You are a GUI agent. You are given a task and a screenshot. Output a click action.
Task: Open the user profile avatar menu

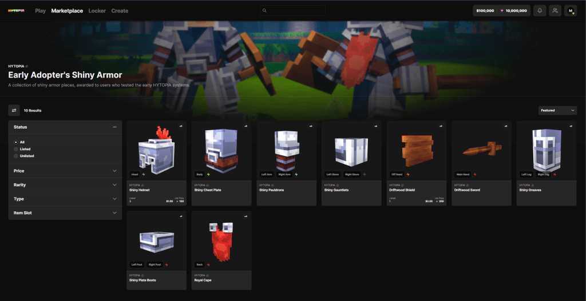click(571, 10)
